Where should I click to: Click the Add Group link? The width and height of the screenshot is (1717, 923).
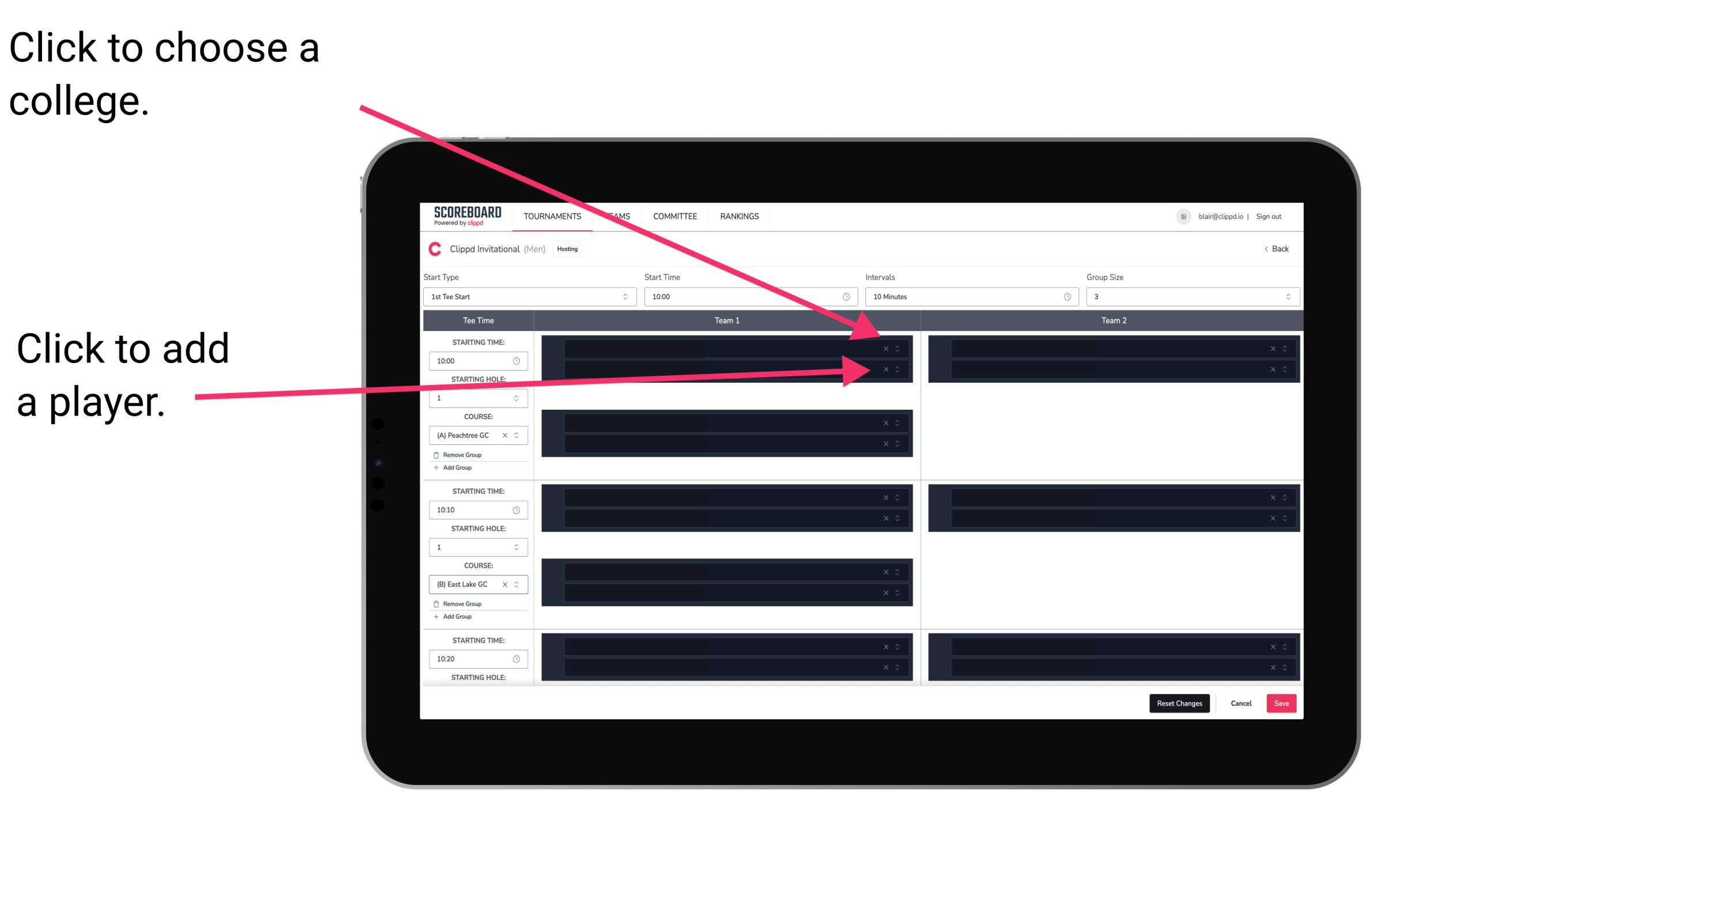pos(456,470)
